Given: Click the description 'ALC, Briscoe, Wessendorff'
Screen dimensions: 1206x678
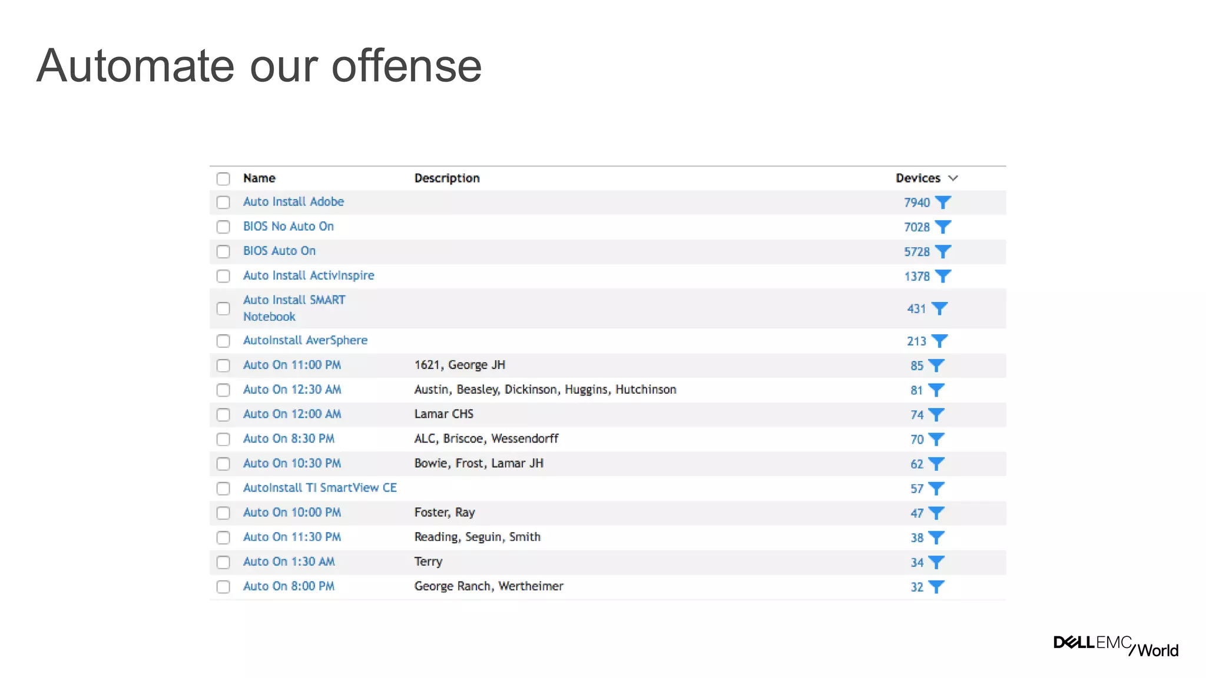Looking at the screenshot, I should coord(486,439).
